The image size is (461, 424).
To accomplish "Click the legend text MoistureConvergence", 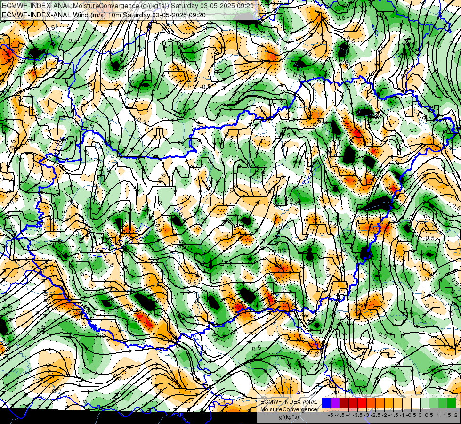I will coord(289,409).
